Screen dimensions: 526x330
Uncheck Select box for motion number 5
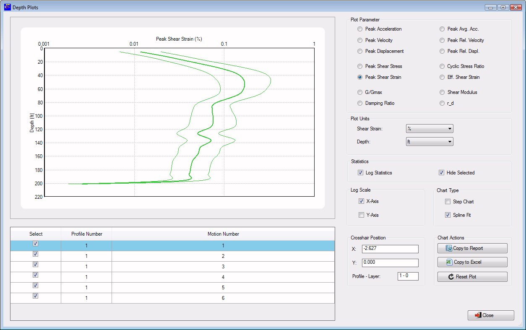36,286
